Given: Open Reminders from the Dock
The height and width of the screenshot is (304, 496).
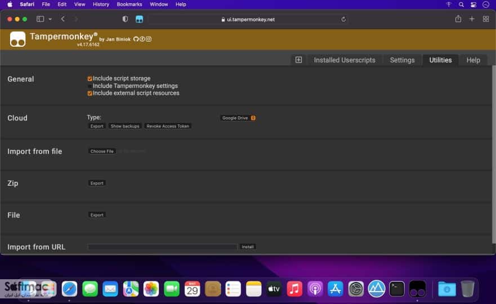Looking at the screenshot, I should [x=233, y=288].
